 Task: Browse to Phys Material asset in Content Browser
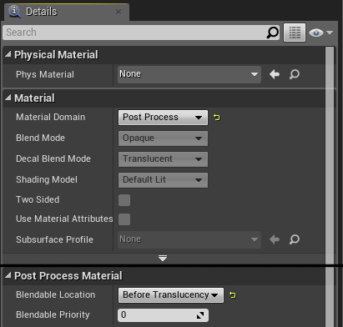pos(295,74)
